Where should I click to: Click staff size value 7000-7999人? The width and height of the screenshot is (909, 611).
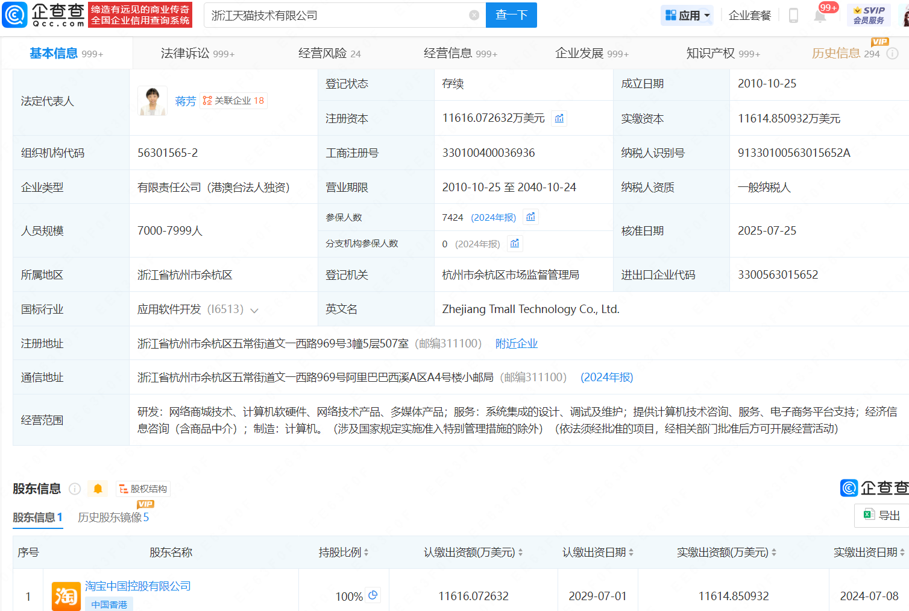[x=170, y=230]
